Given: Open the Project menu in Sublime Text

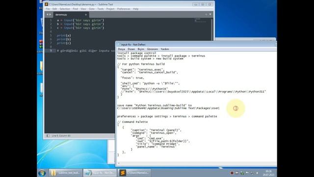Looking at the screenshot, I should 110,9.
